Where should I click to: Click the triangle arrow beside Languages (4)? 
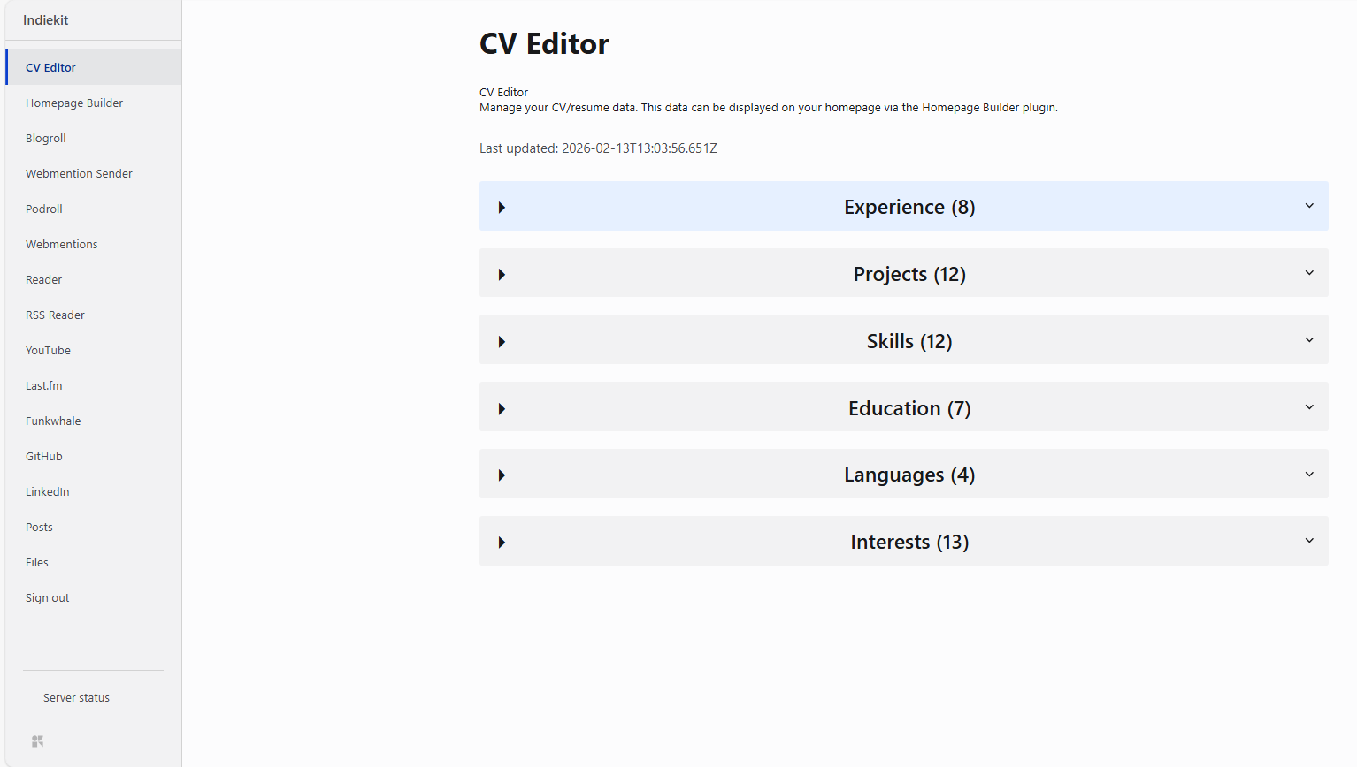click(502, 475)
